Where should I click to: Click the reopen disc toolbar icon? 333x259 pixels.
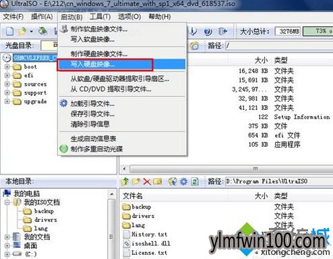pos(42,31)
